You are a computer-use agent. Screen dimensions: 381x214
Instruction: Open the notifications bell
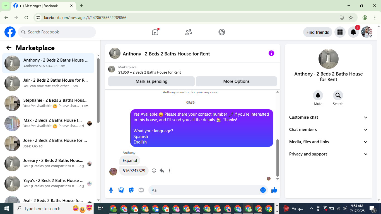click(x=353, y=32)
